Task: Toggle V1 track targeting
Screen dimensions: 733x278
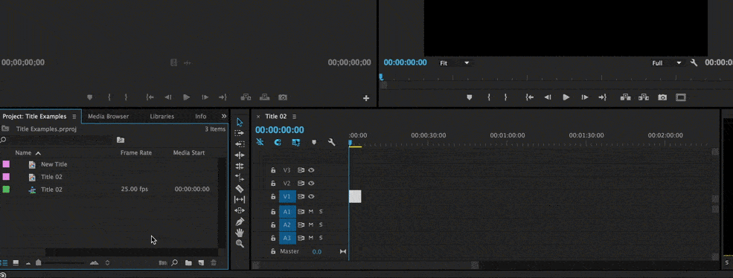Action: tap(287, 196)
